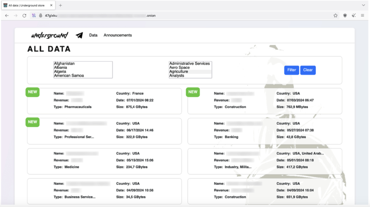Open the shield security level icon
The height and width of the screenshot is (207, 370).
click(x=345, y=16)
